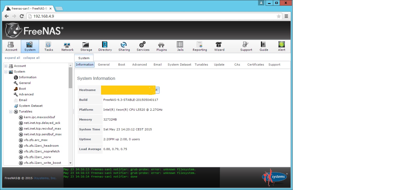Open the Account toolbar icon
Screen dimensions: 400x190
11,46
